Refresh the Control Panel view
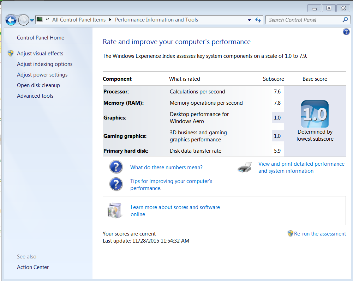Viewport: 353px width, 281px height. 258,20
